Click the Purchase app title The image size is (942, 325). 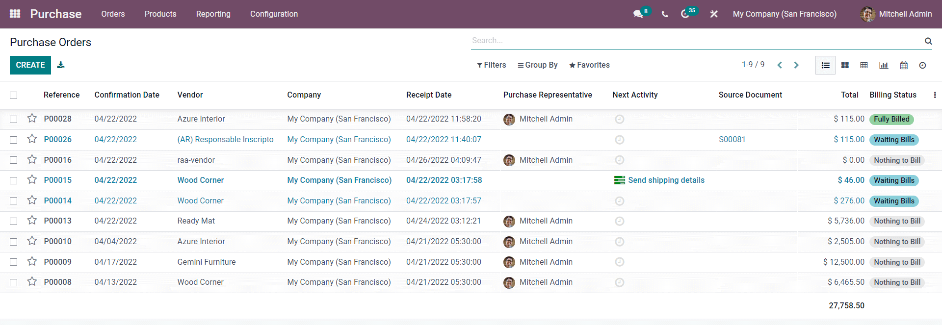pyautogui.click(x=56, y=14)
